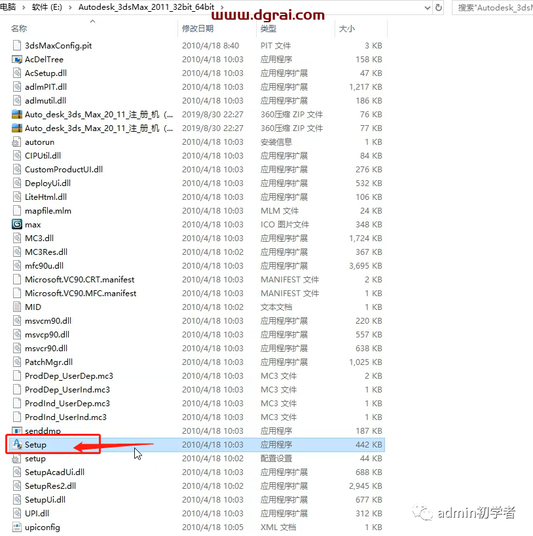
Task: Click the DeployUi.dll file icon
Action: pos(17,183)
